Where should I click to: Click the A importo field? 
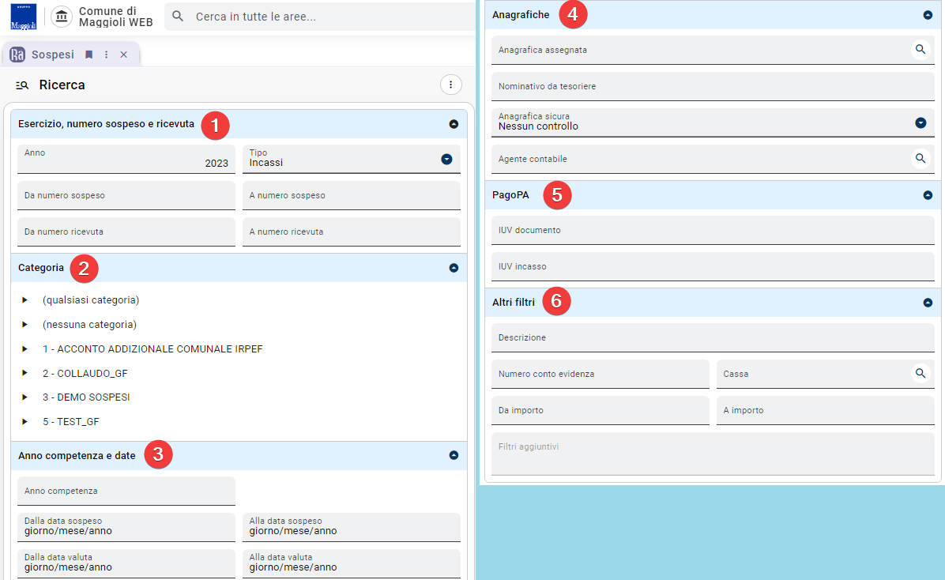(825, 410)
